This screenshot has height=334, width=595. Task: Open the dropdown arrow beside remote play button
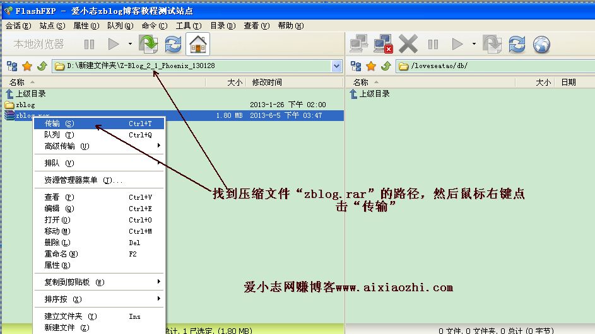click(474, 44)
